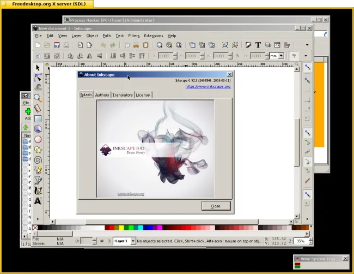
Task: Select the Text tool in toolbox
Action: tap(38, 201)
